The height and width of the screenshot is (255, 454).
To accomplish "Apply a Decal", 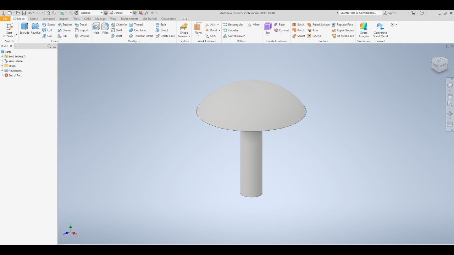I will tap(81, 25).
